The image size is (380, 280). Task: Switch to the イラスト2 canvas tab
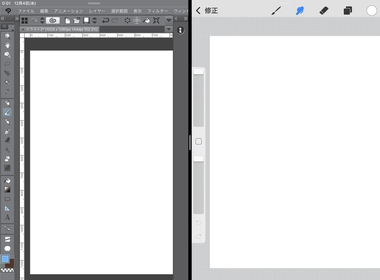click(59, 29)
